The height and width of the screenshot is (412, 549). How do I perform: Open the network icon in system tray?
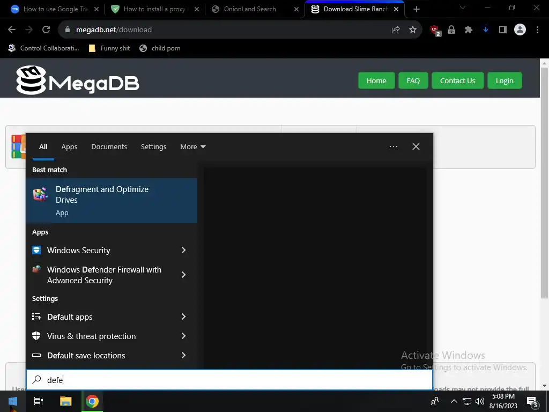click(467, 401)
